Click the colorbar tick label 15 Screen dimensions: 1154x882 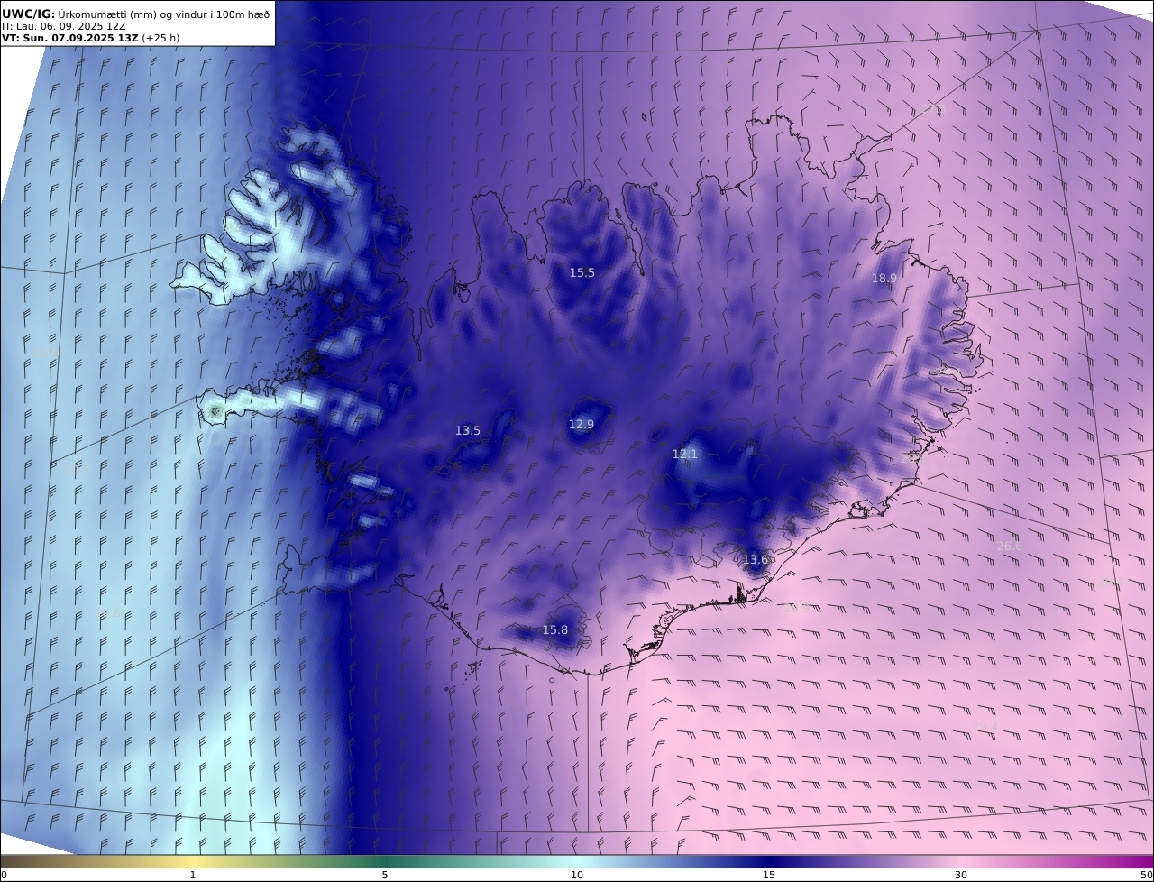coord(769,875)
